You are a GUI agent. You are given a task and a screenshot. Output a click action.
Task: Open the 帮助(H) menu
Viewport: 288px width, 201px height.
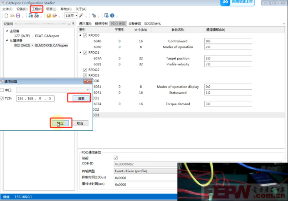coord(66,9)
